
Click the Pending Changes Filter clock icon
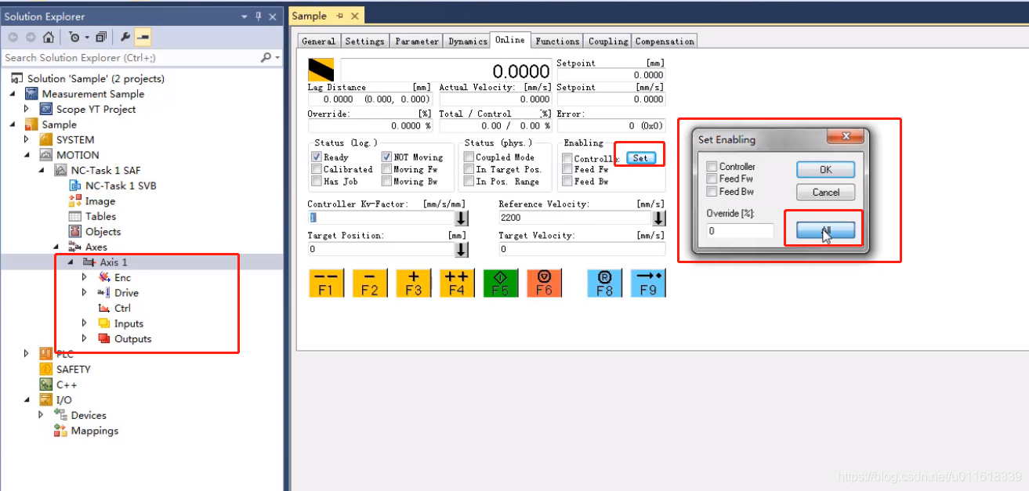pyautogui.click(x=74, y=37)
